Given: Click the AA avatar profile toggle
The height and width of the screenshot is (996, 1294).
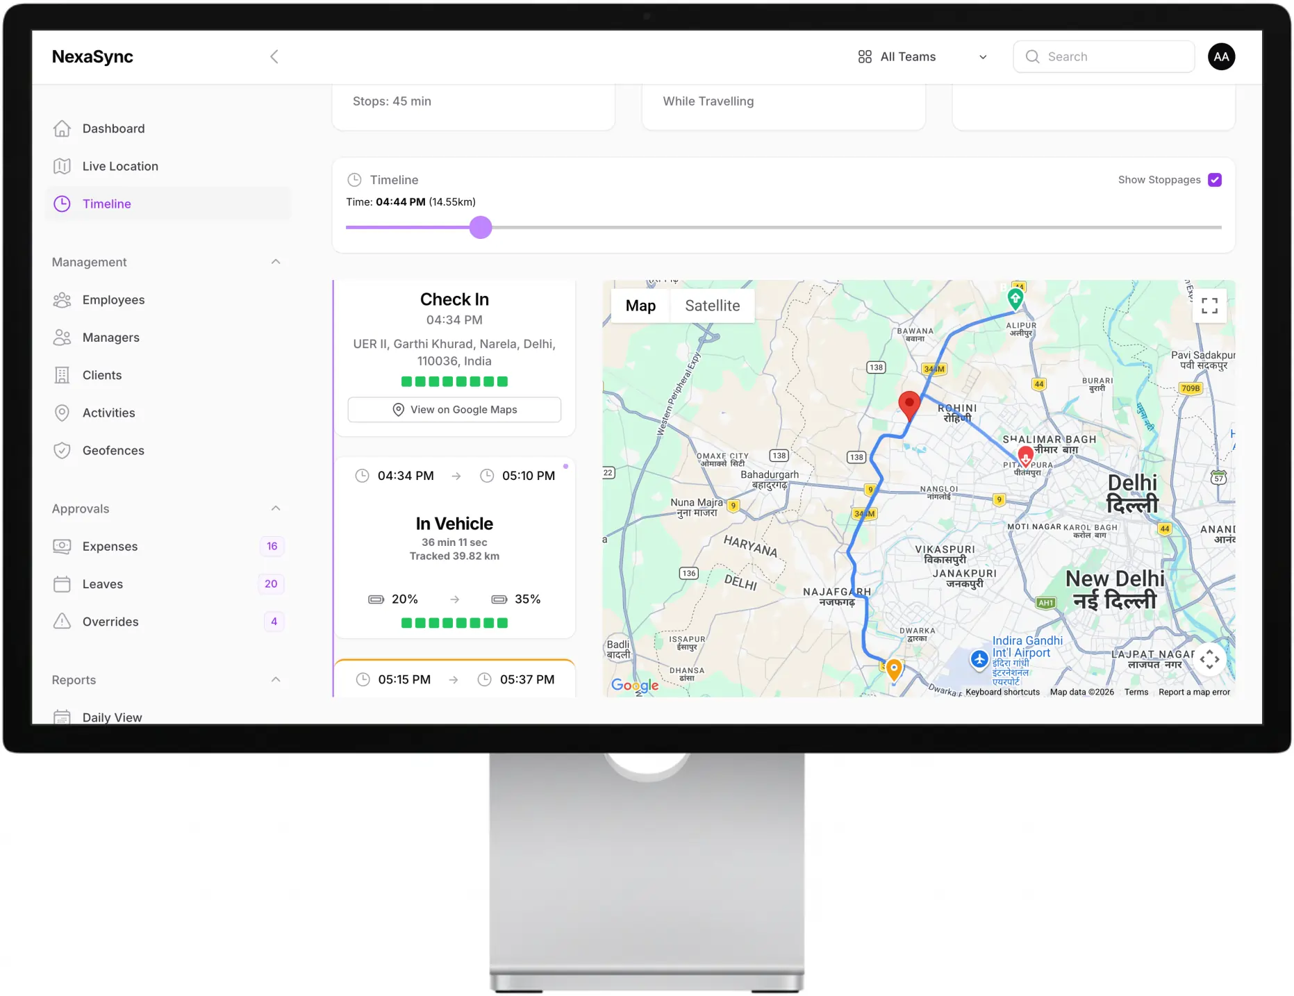Looking at the screenshot, I should pos(1221,56).
